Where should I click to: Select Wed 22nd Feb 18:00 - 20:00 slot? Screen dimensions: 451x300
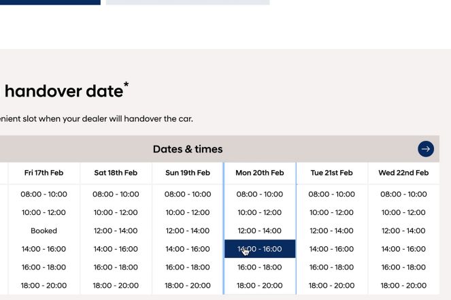[x=403, y=286]
